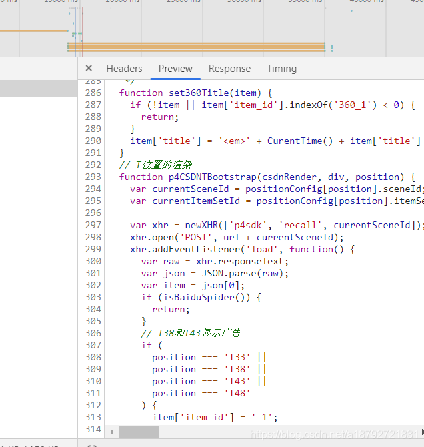Click the xhr.open('POST' line

[237, 238]
